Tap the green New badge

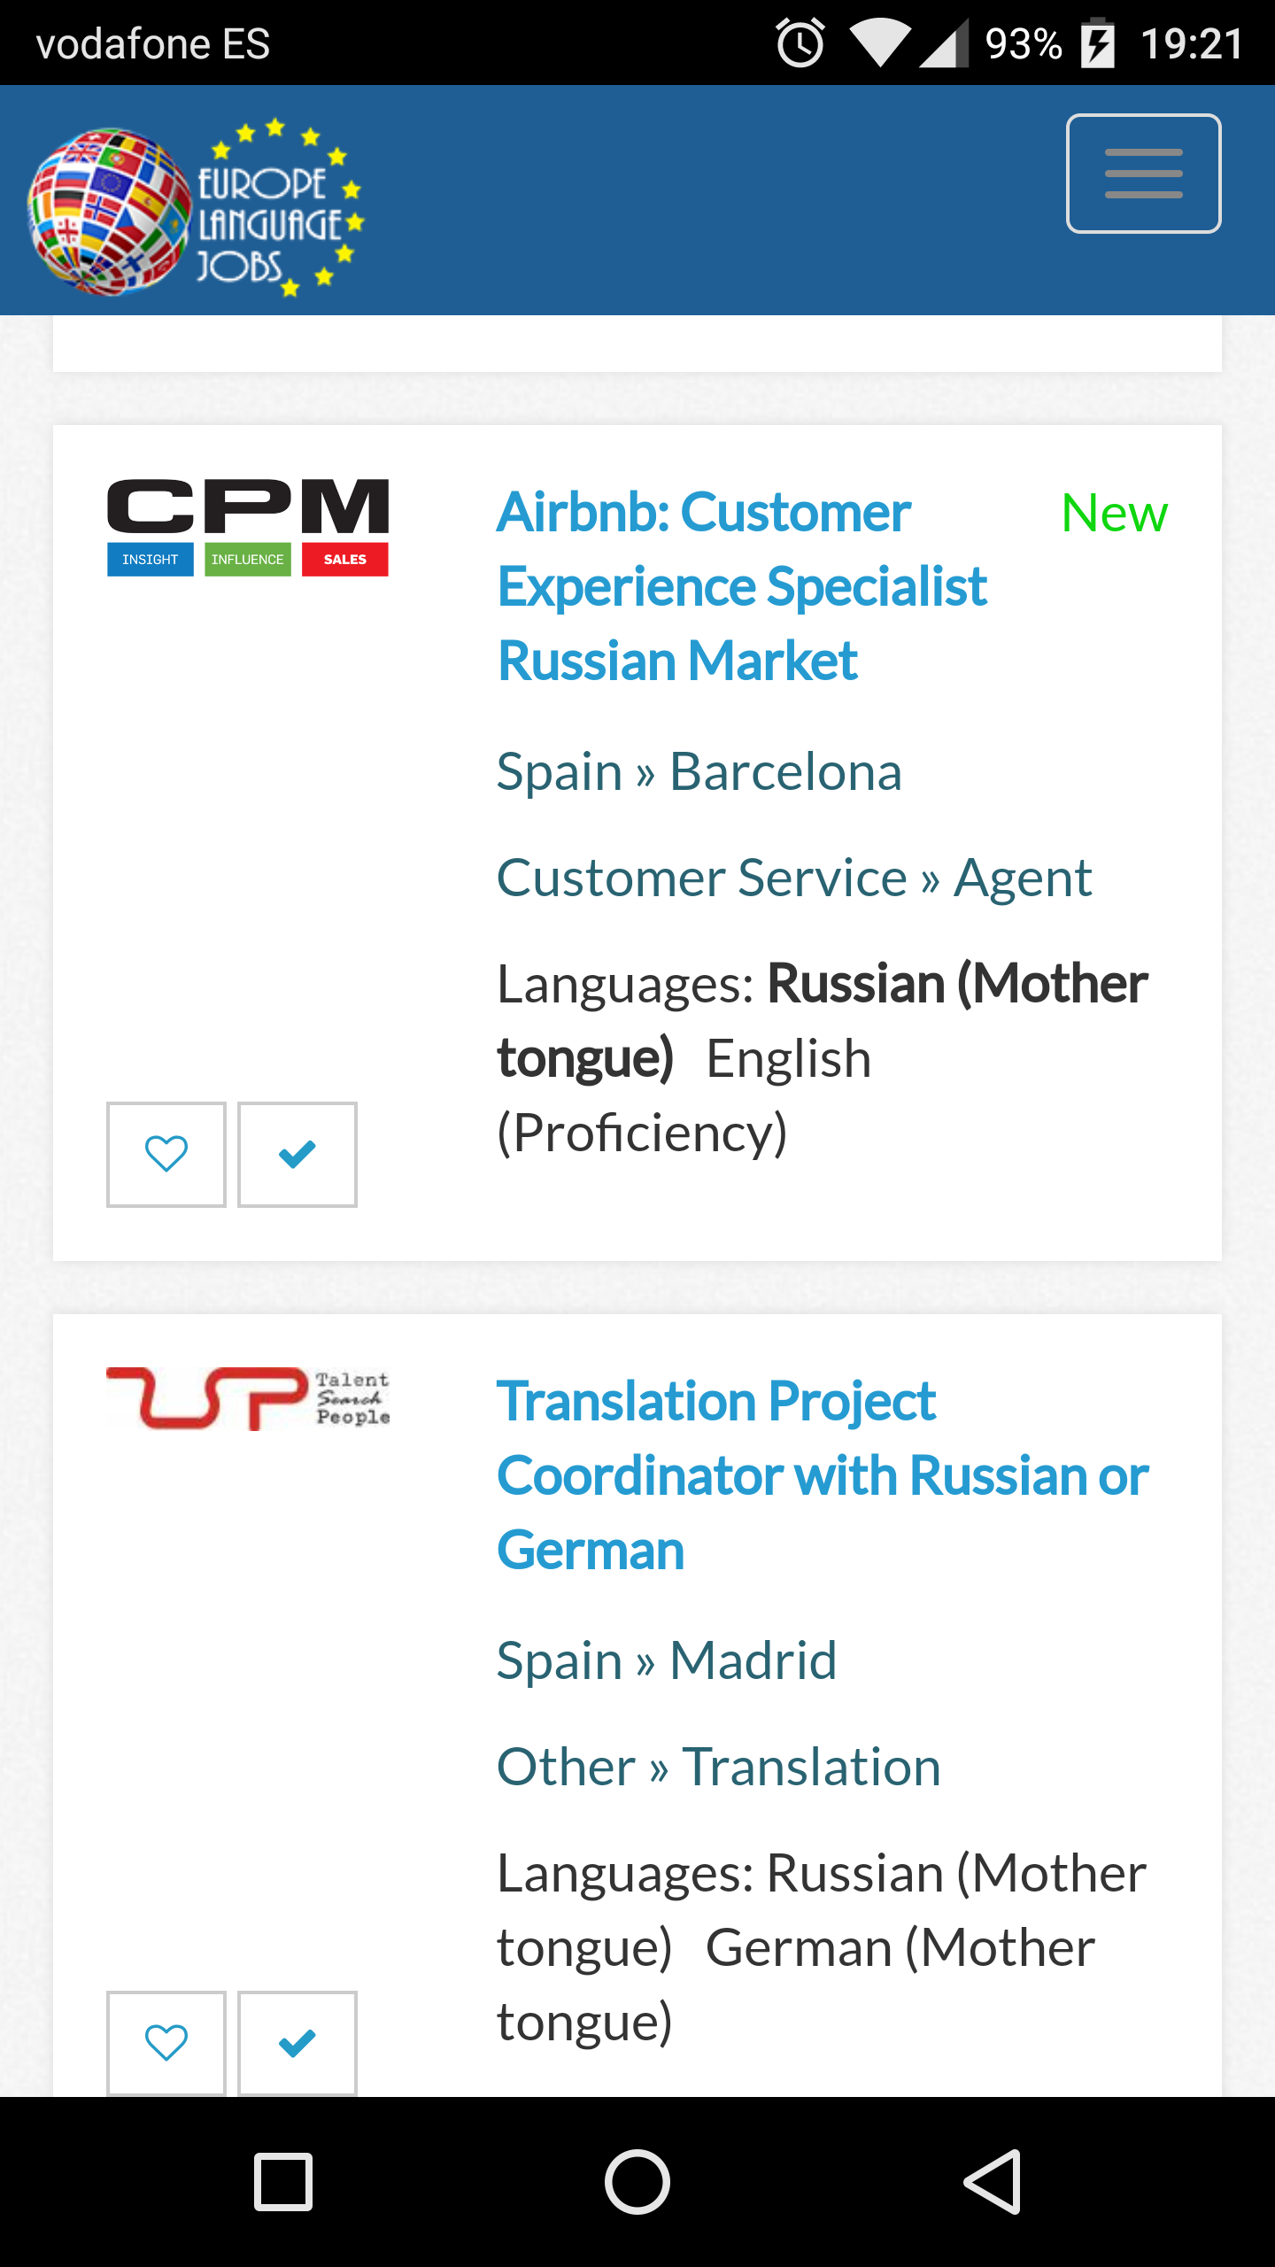click(x=1114, y=513)
